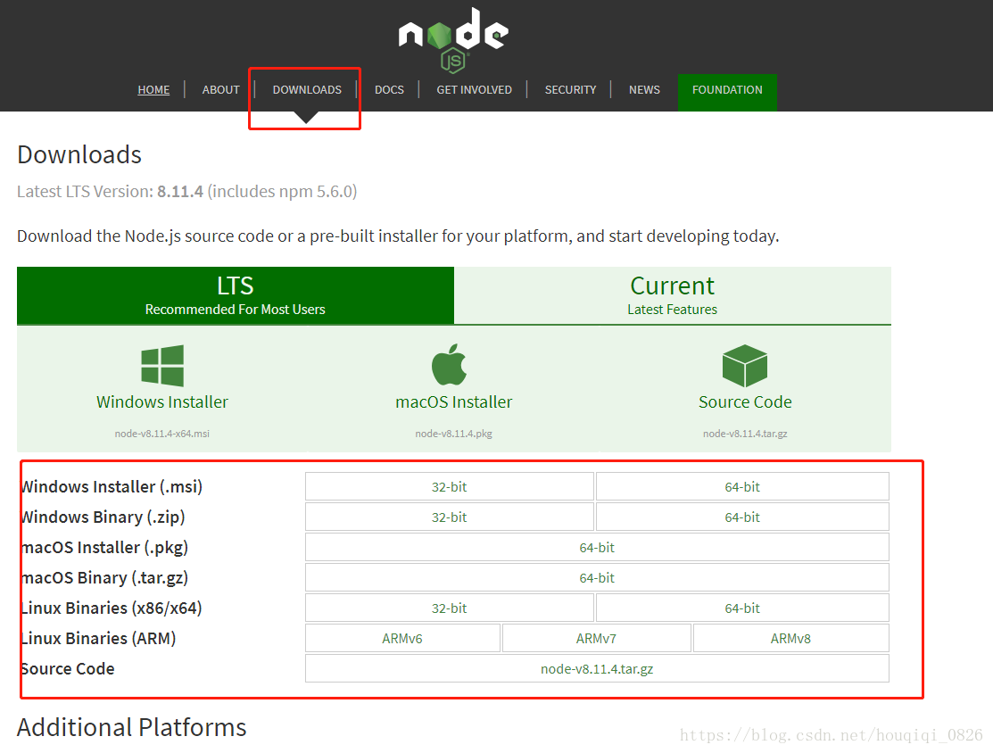Click the Windows Installer heading link

click(162, 402)
